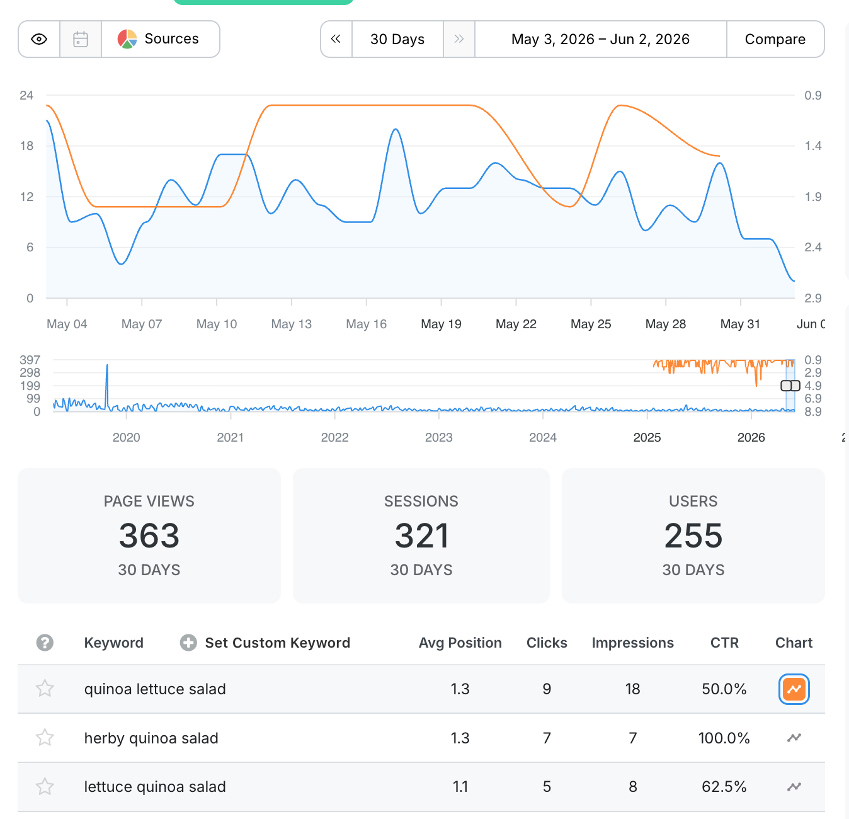Click the Chart column header
The width and height of the screenshot is (849, 819).
794,643
